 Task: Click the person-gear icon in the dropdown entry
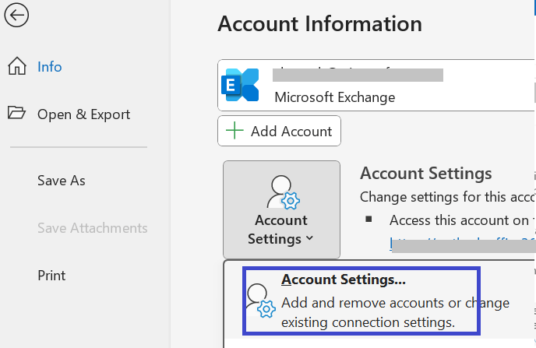[260, 300]
